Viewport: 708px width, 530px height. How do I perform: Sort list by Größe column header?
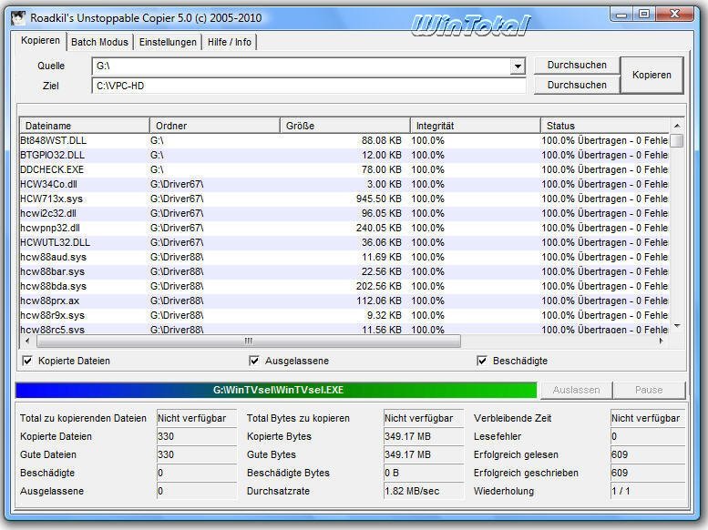tap(344, 126)
